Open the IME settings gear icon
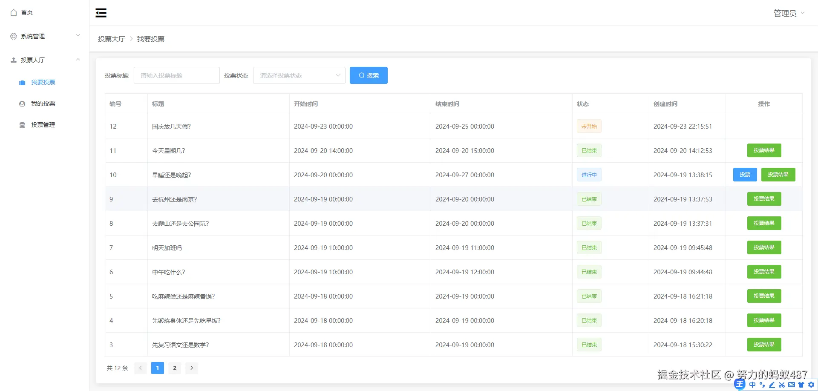 tap(811, 385)
